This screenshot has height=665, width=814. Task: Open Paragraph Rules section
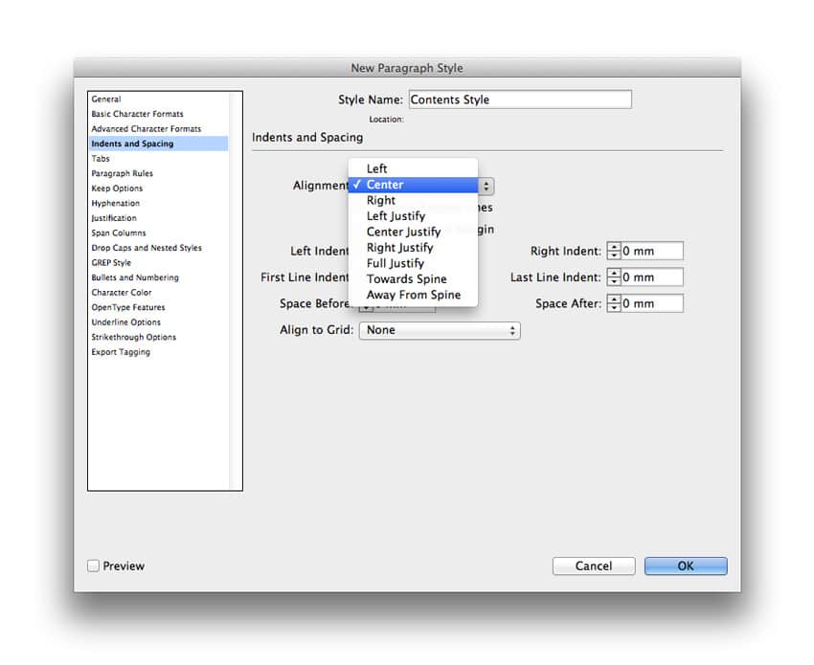coord(122,173)
